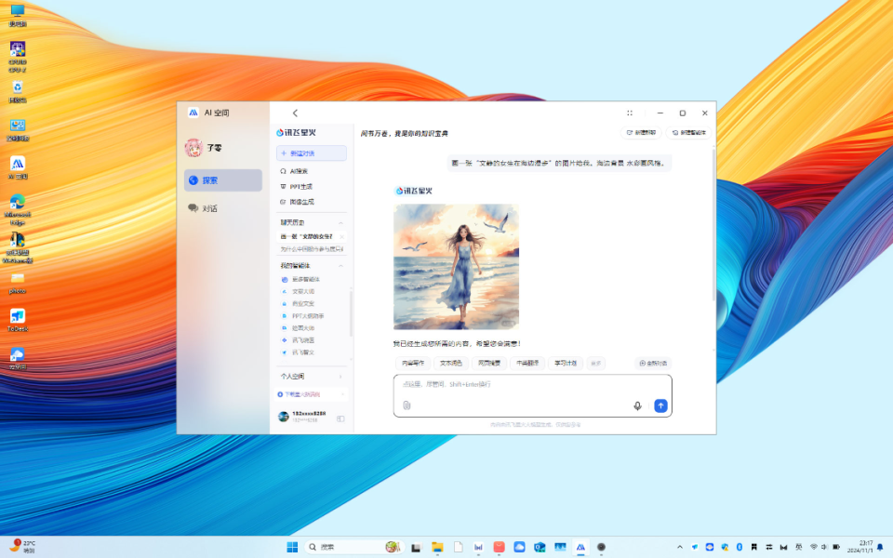
Task: Show hidden system tray icons
Action: point(679,547)
